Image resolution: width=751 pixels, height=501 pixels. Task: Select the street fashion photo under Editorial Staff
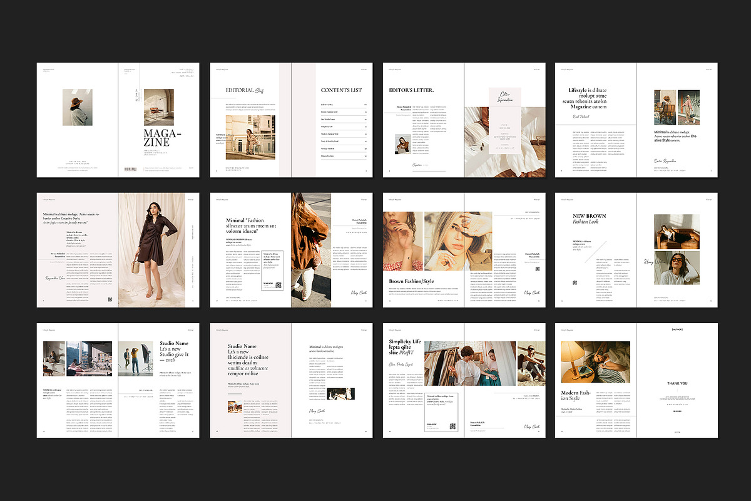click(x=250, y=137)
